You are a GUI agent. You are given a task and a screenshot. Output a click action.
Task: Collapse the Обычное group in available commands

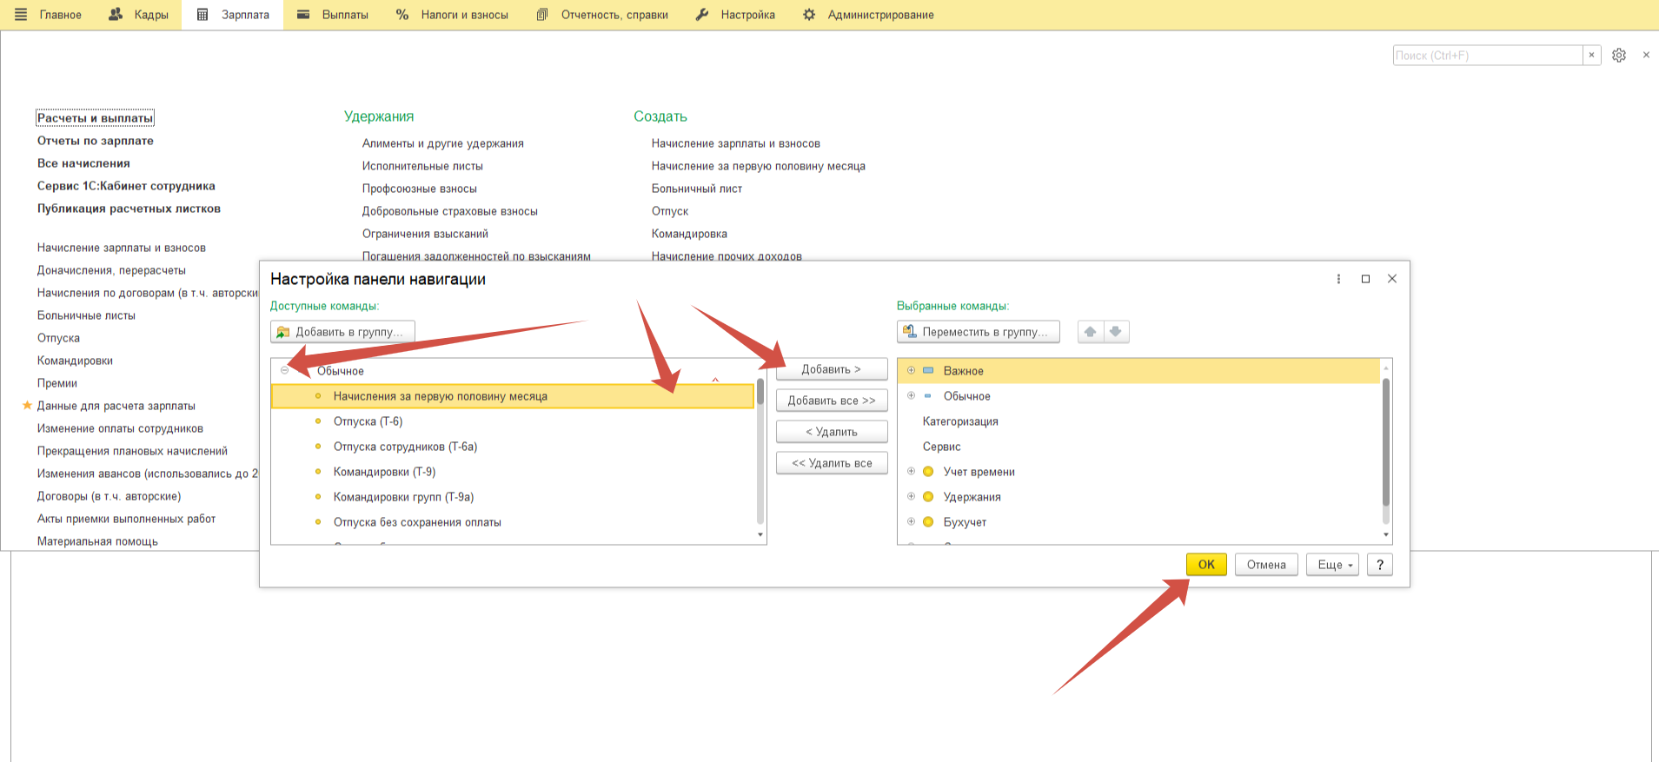[284, 371]
